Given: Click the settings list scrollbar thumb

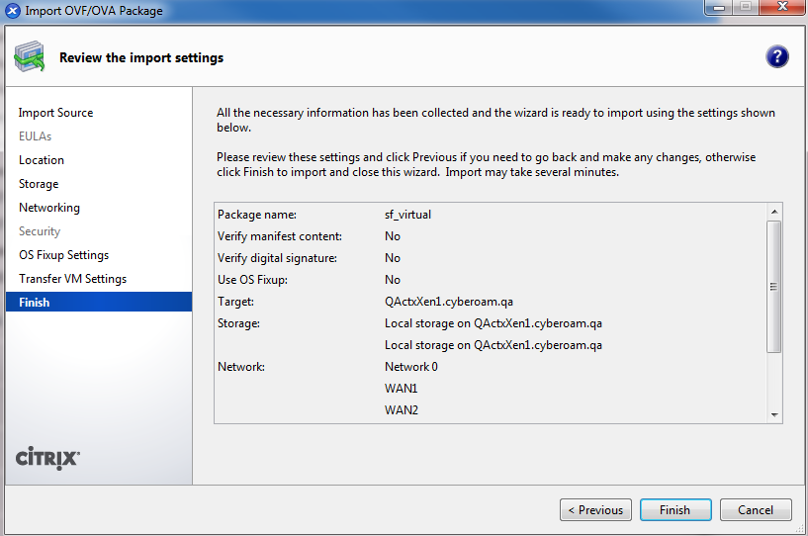Looking at the screenshot, I should click(x=774, y=287).
